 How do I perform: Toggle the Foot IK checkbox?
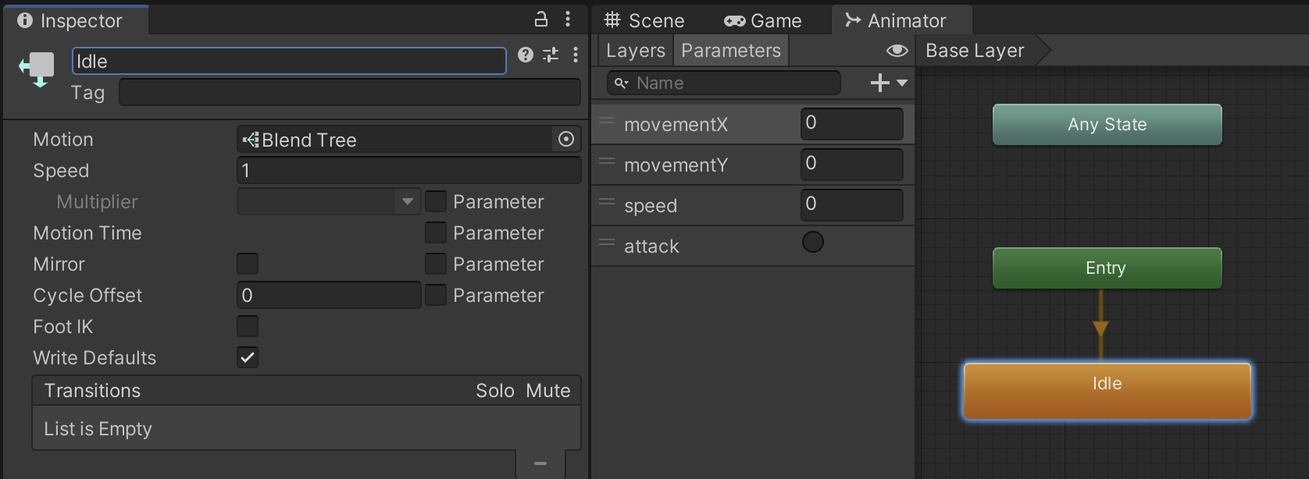(x=248, y=326)
